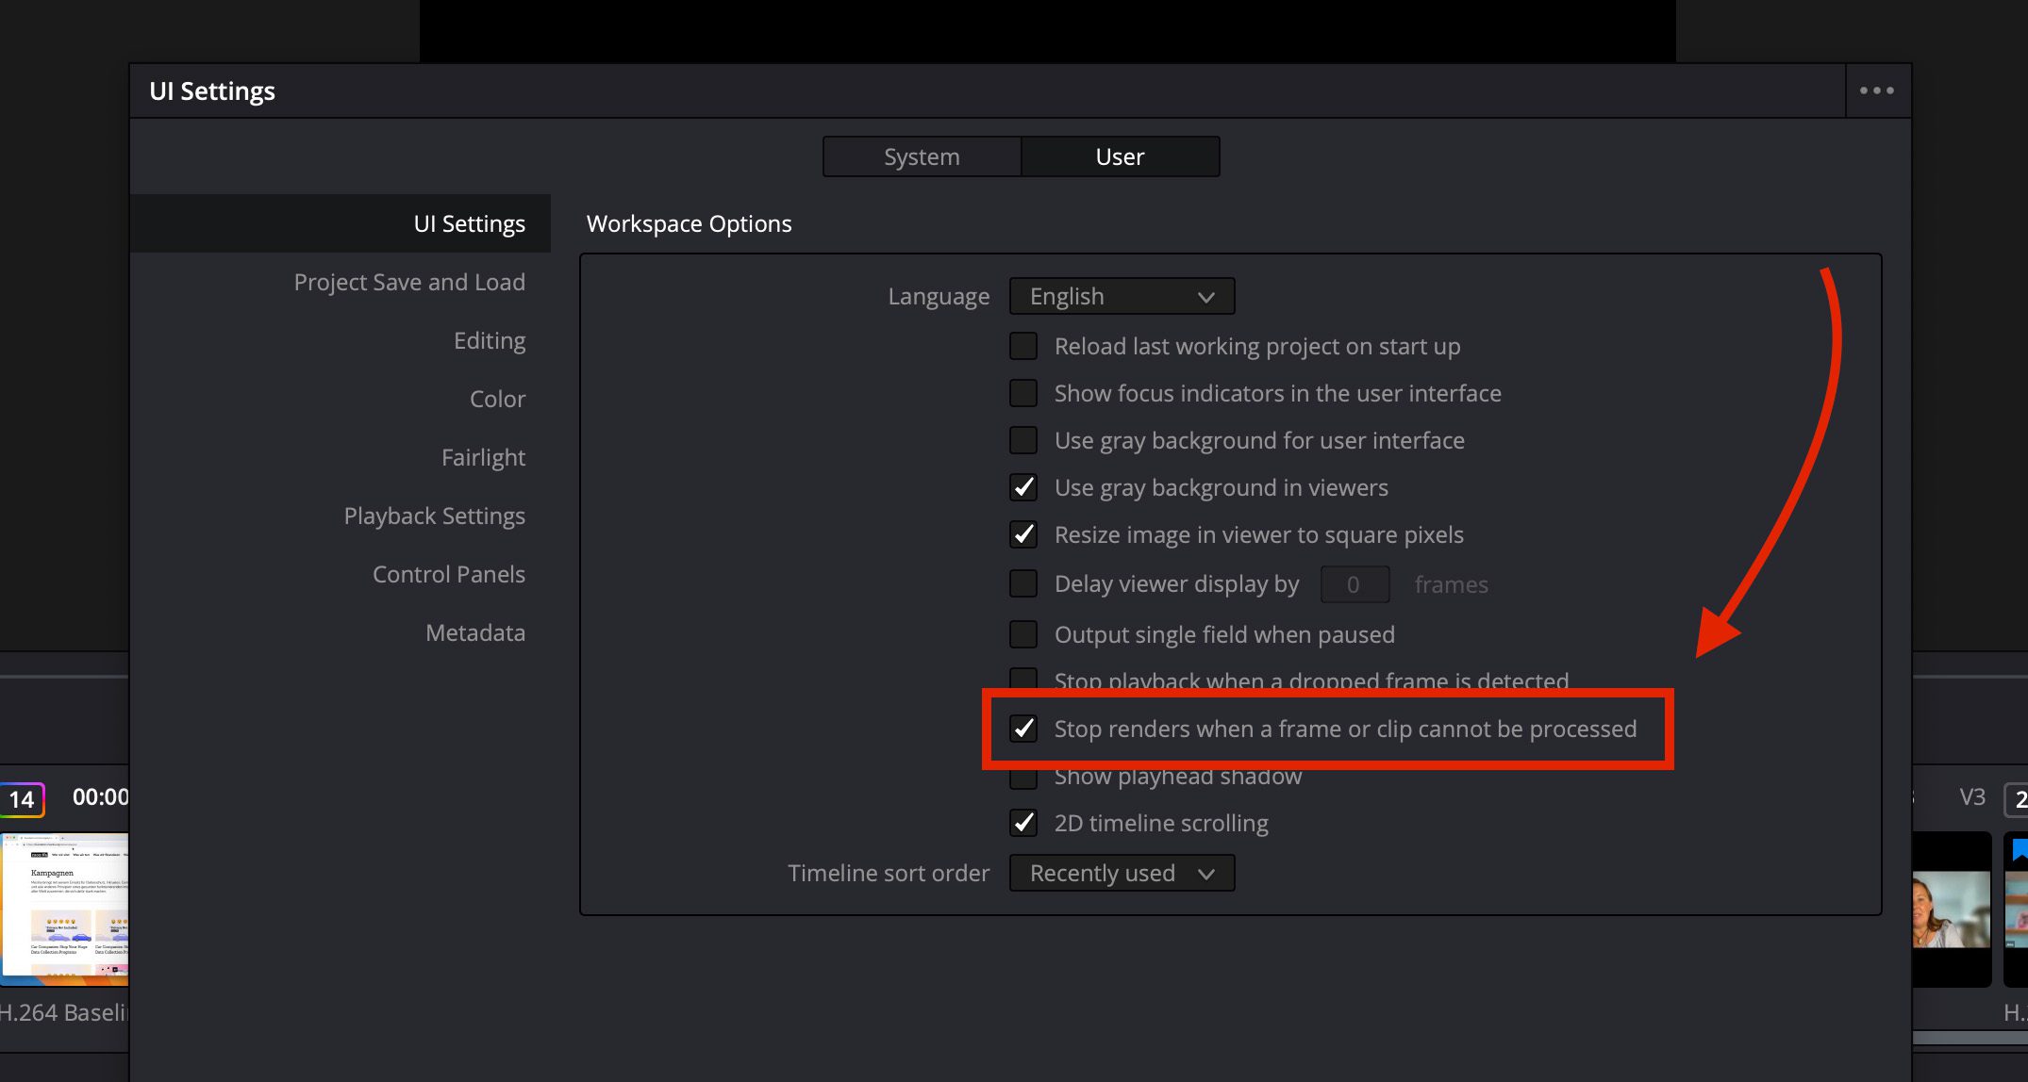
Task: Open Project Save and Load settings
Action: pyautogui.click(x=409, y=282)
